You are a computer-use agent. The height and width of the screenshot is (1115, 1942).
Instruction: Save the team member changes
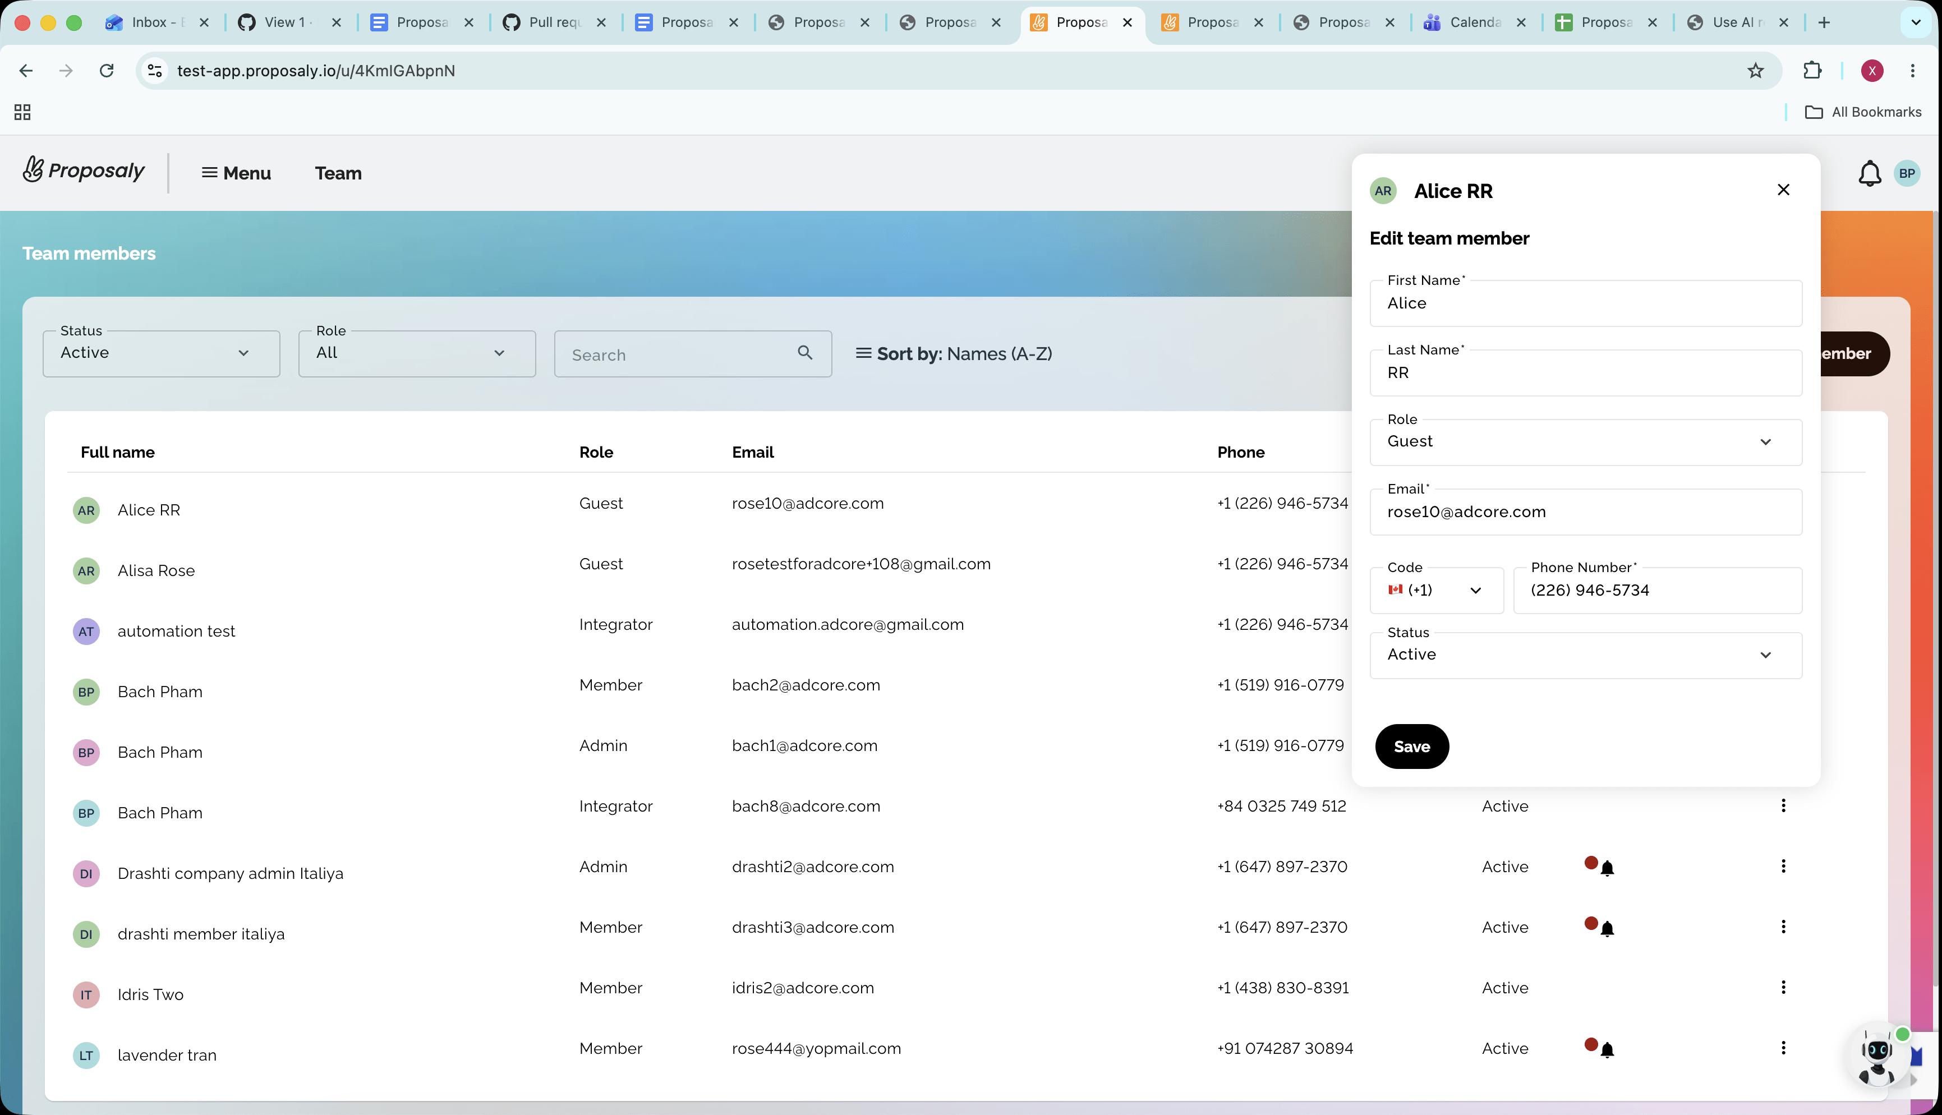[1412, 747]
